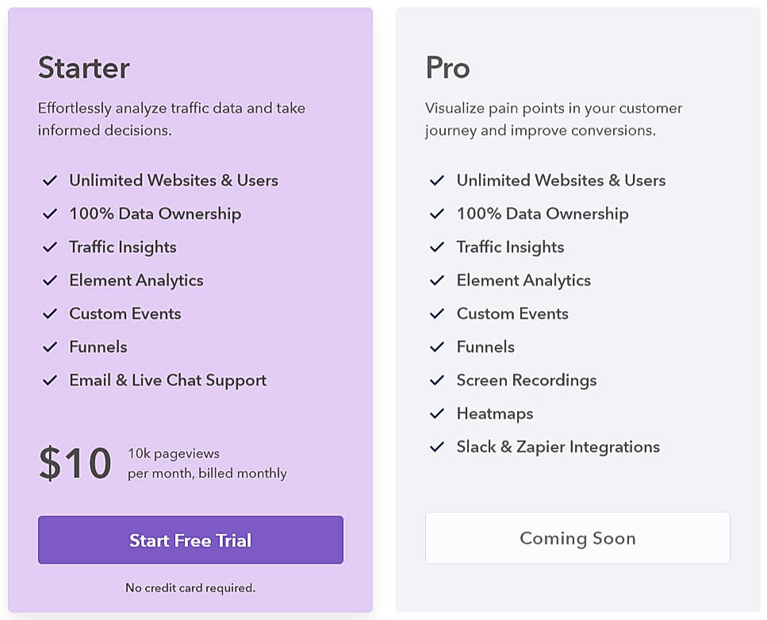Screen dimensions: 767x620
Task: Click the Start Free Trial button
Action: click(190, 540)
